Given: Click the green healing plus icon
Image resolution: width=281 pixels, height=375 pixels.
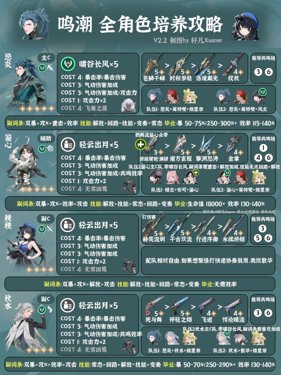Looking at the screenshot, I should click(x=140, y=144).
